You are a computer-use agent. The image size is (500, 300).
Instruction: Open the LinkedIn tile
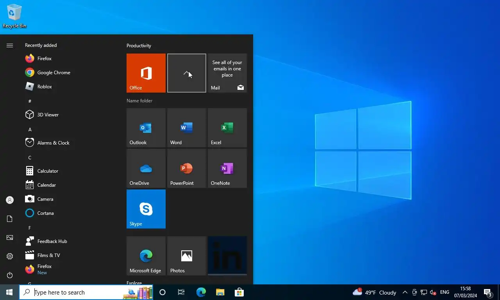(227, 256)
